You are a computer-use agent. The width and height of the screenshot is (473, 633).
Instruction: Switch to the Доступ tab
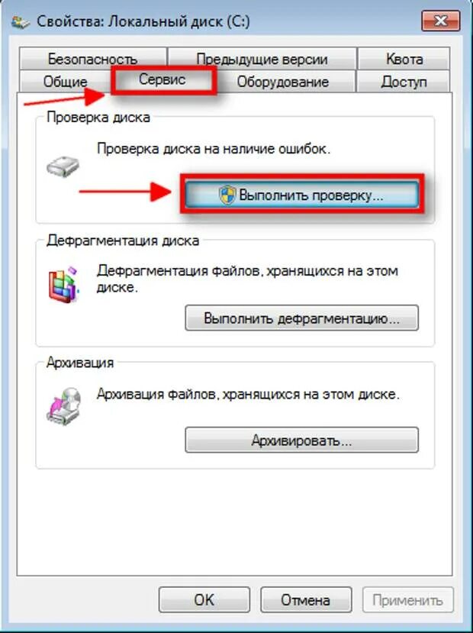(x=404, y=82)
